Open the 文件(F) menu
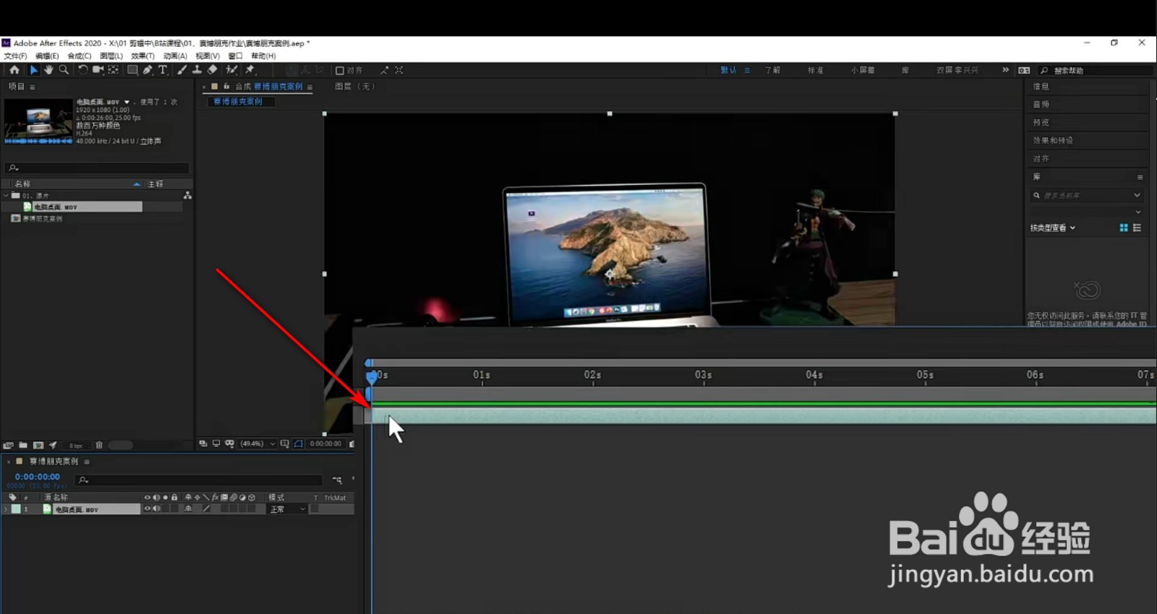The width and height of the screenshot is (1157, 614). point(15,56)
